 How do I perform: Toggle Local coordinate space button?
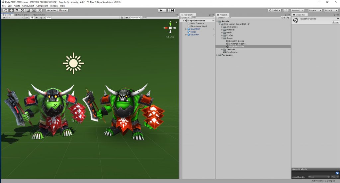tap(63, 10)
